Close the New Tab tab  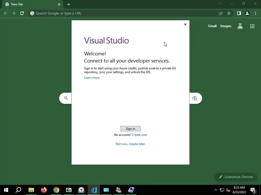59,4
